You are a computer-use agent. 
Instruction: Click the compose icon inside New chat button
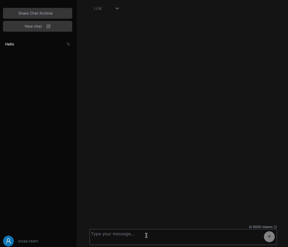point(48,26)
